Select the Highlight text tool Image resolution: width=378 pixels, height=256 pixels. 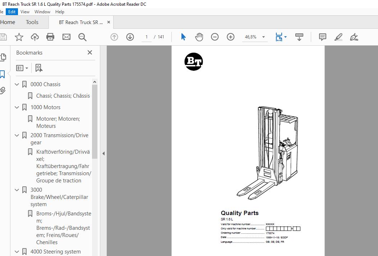tap(338, 37)
